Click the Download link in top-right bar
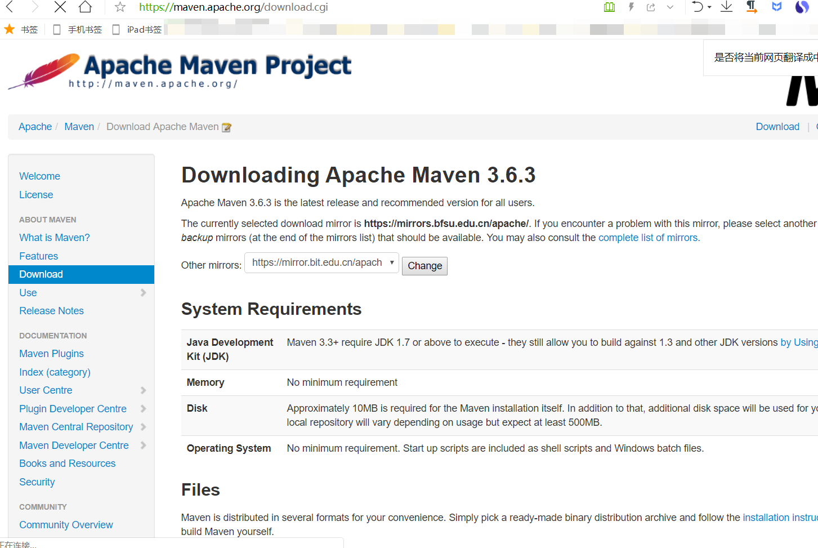The height and width of the screenshot is (548, 818). pos(777,127)
